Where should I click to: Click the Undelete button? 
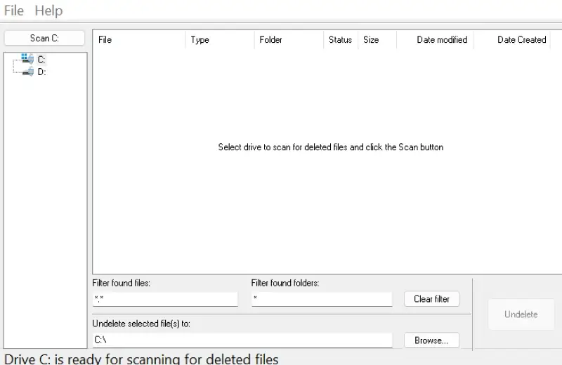(x=521, y=314)
